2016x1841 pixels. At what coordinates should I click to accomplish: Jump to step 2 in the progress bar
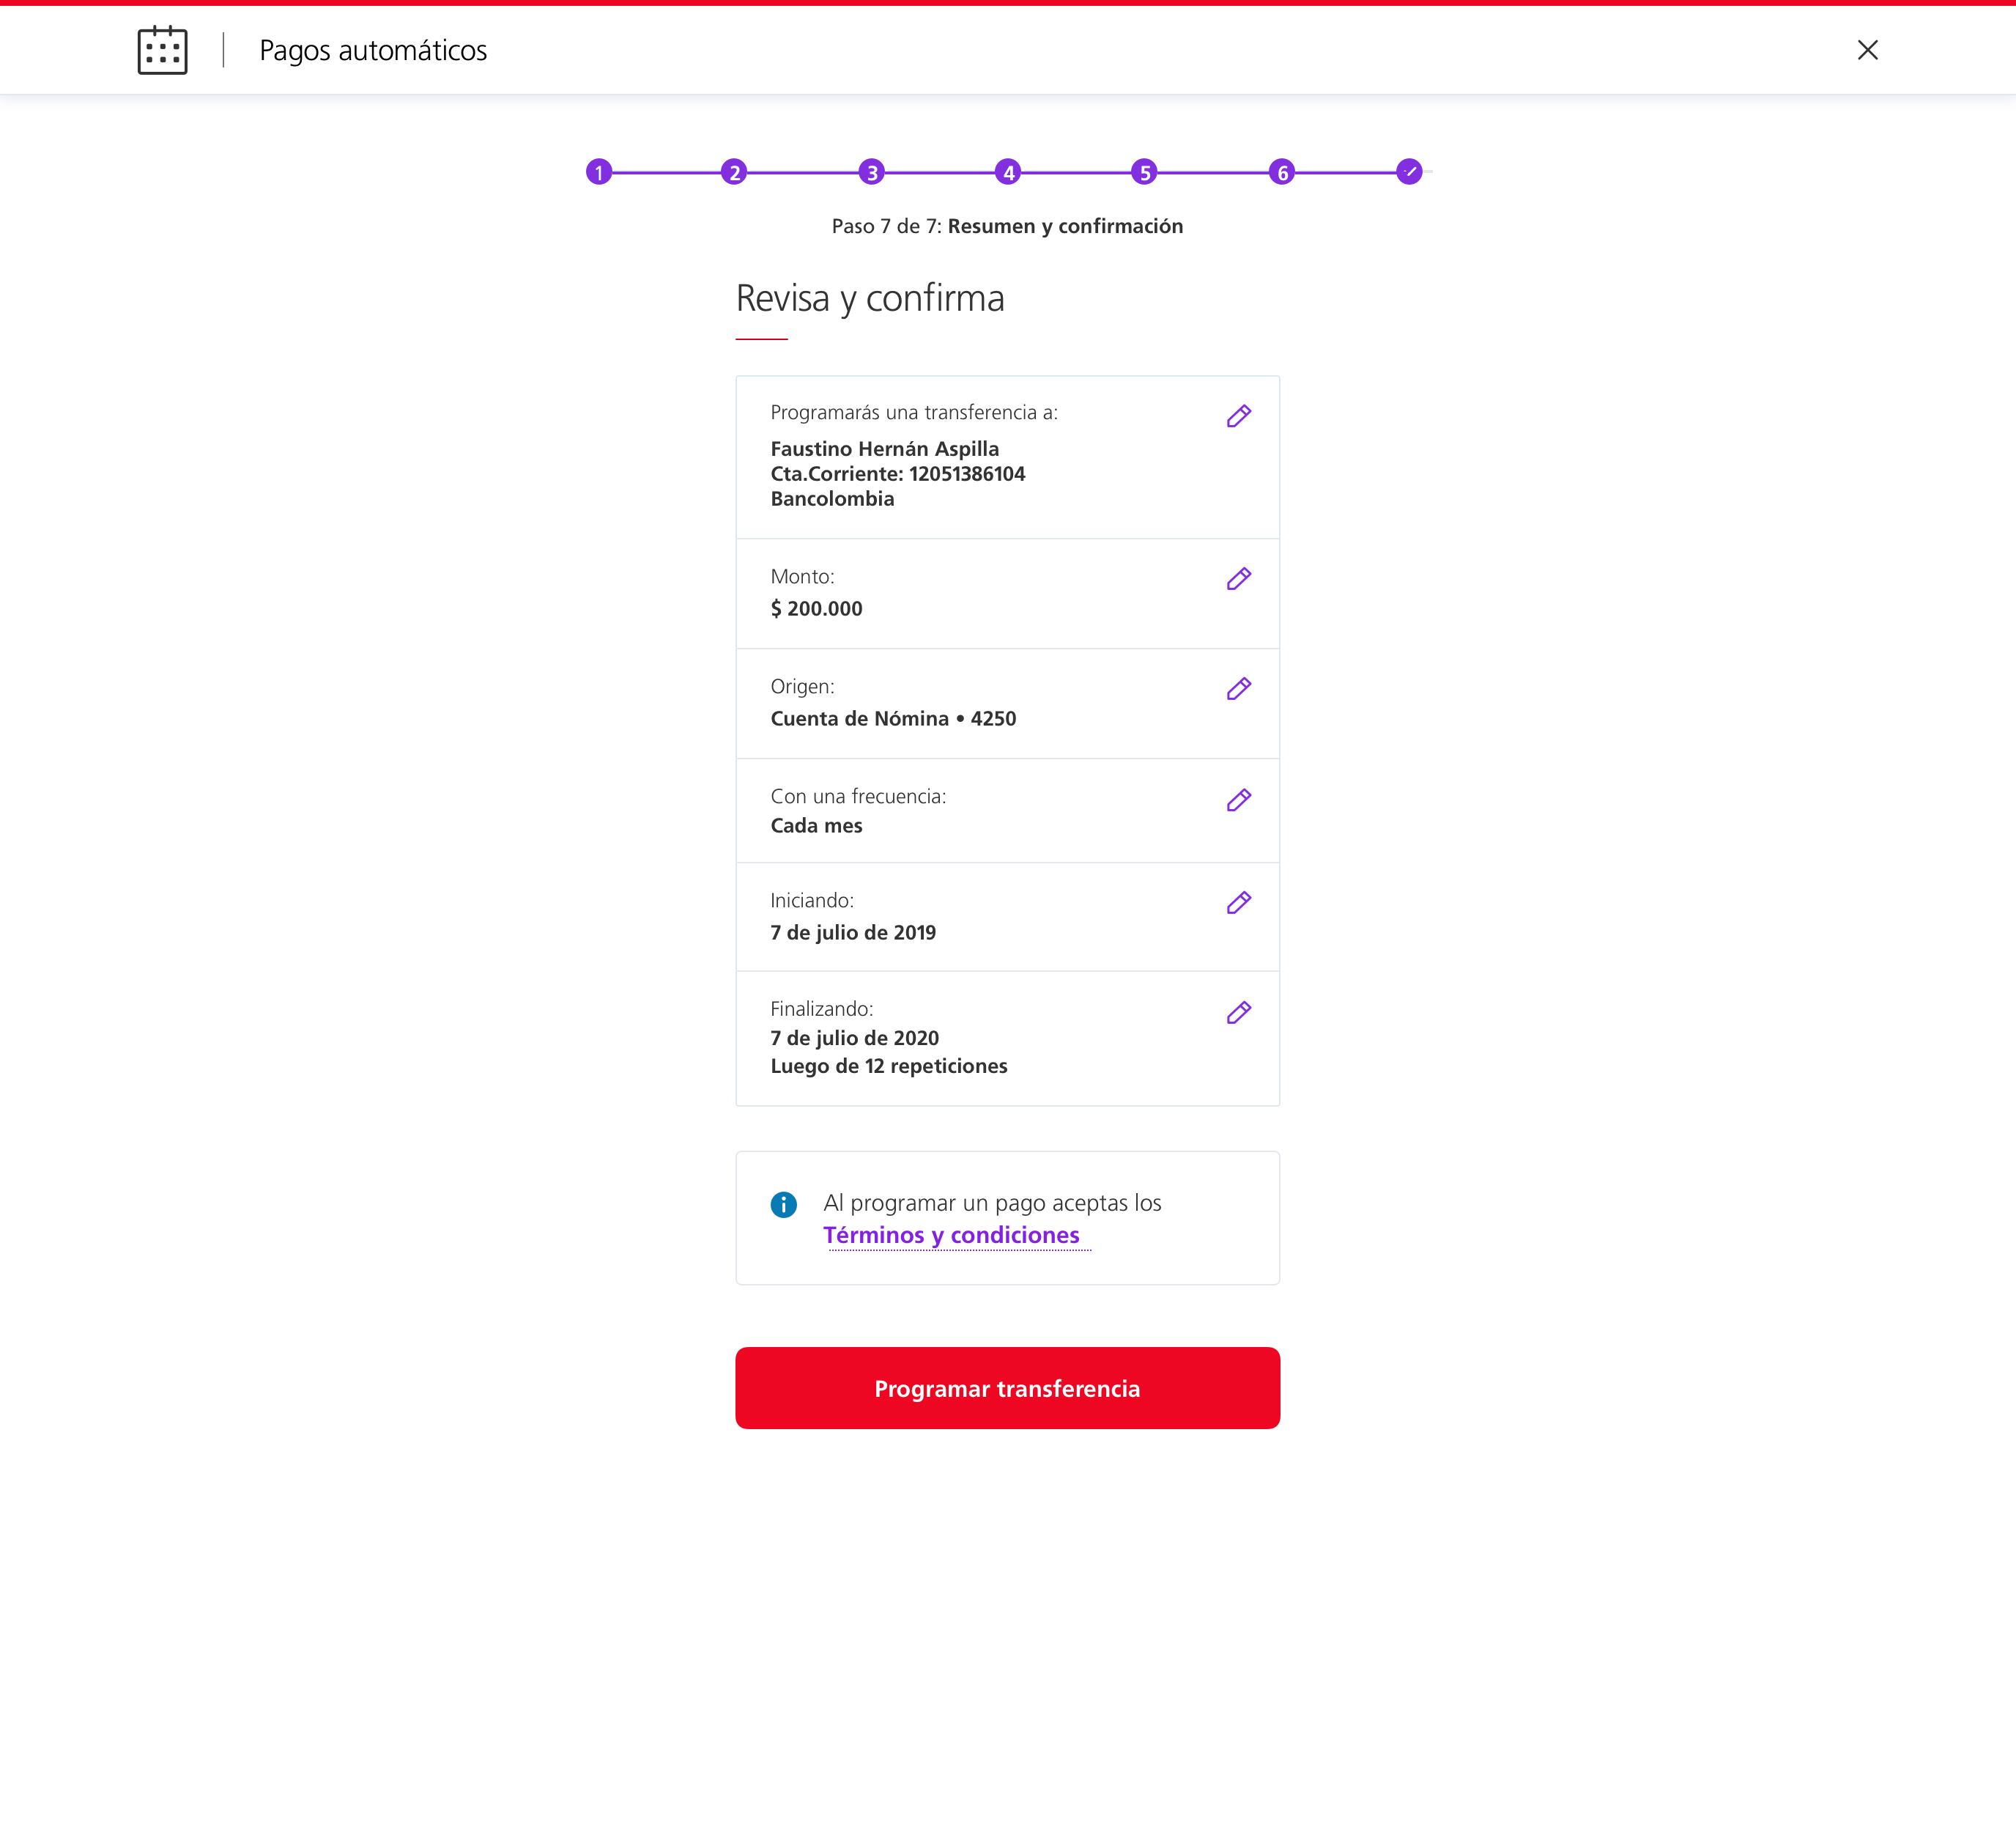pyautogui.click(x=734, y=172)
